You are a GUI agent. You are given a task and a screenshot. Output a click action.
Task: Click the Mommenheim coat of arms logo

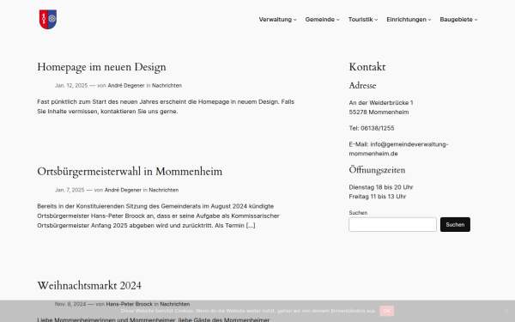tap(48, 20)
